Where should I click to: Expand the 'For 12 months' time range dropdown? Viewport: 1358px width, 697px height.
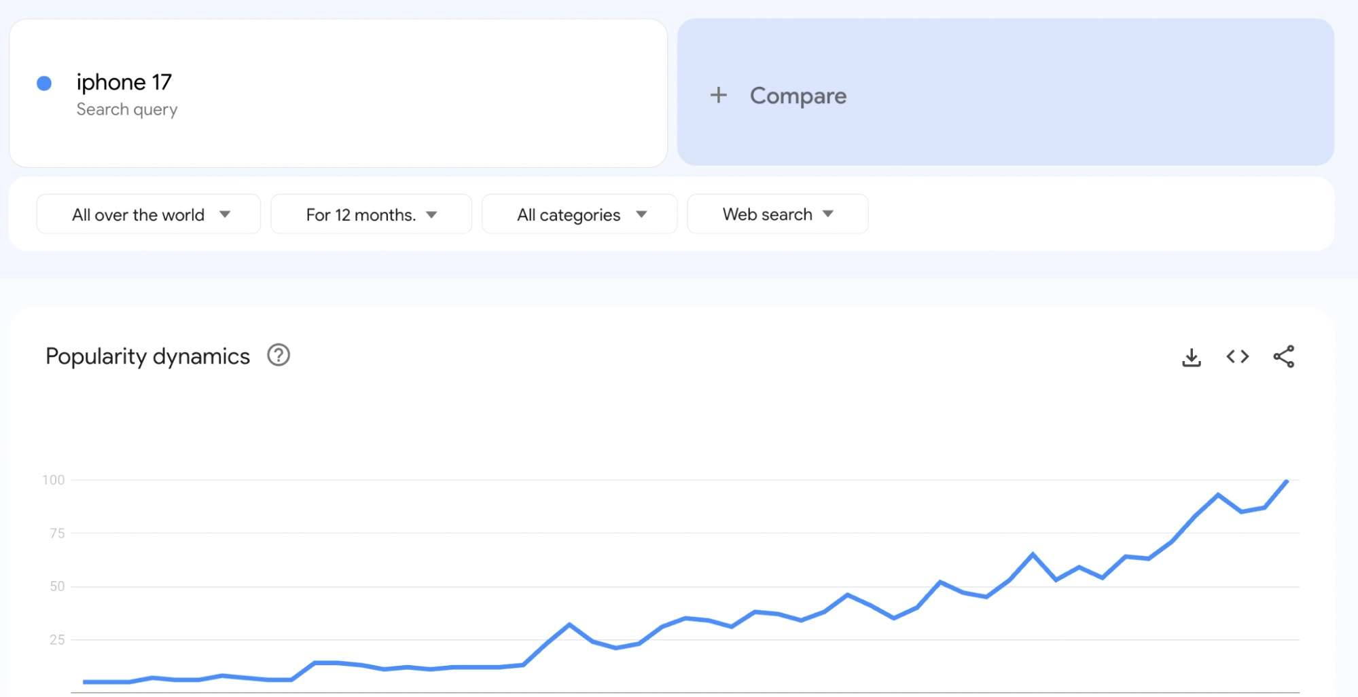370,214
